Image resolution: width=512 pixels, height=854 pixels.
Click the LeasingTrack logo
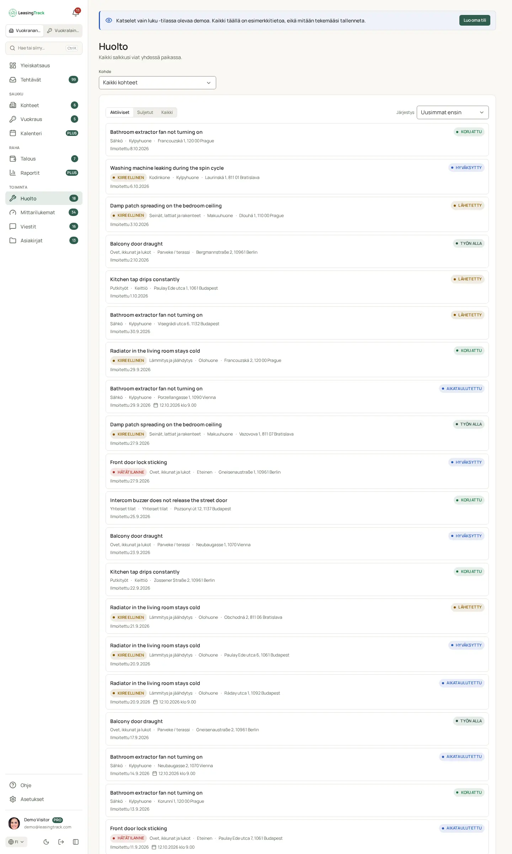click(x=27, y=13)
